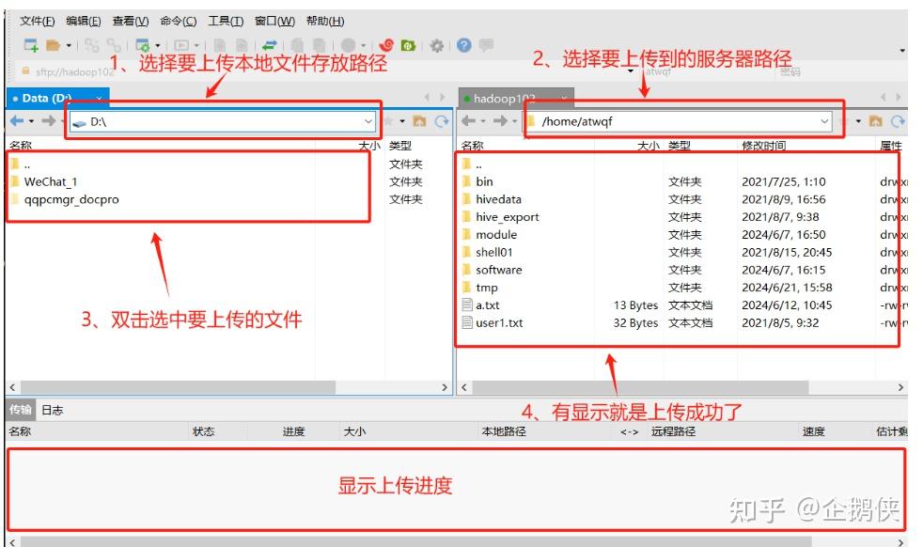Switch to the 传输 tab
The width and height of the screenshot is (923, 547).
[21, 409]
